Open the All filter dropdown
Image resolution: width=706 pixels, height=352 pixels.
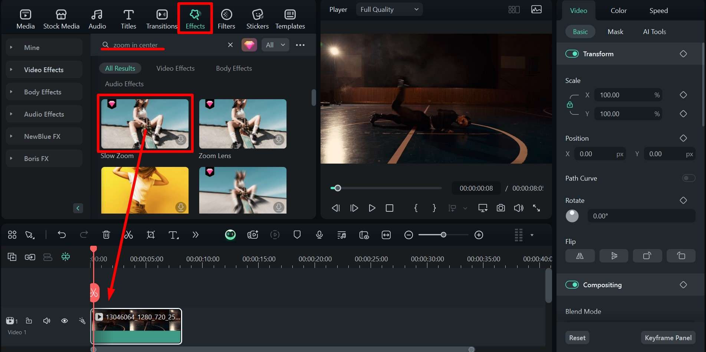[275, 45]
